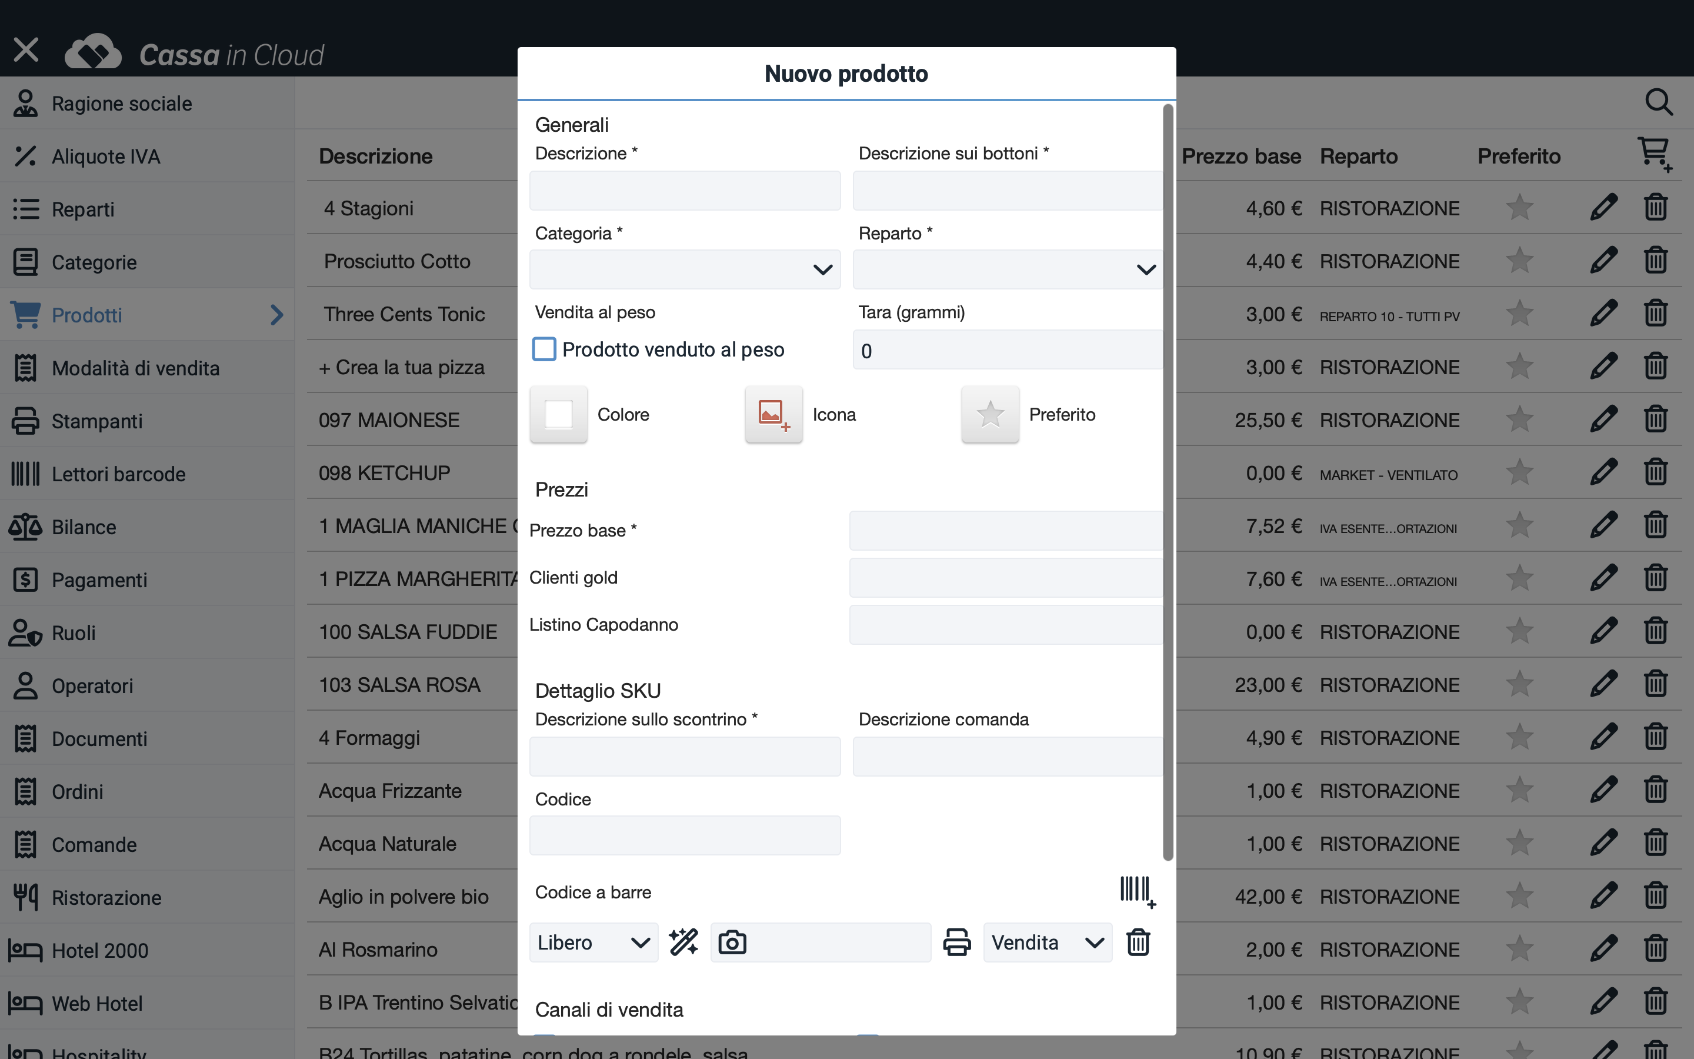Go to Categorie section
The image size is (1694, 1059).
[147, 262]
